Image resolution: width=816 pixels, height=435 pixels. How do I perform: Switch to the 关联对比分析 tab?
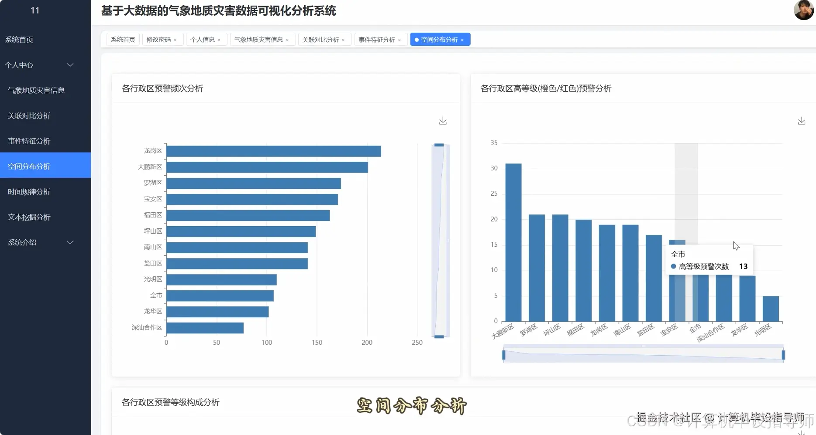[x=321, y=39]
